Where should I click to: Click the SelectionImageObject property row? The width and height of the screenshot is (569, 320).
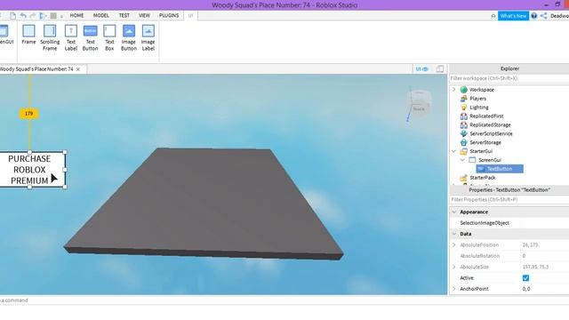pyautogui.click(x=509, y=223)
